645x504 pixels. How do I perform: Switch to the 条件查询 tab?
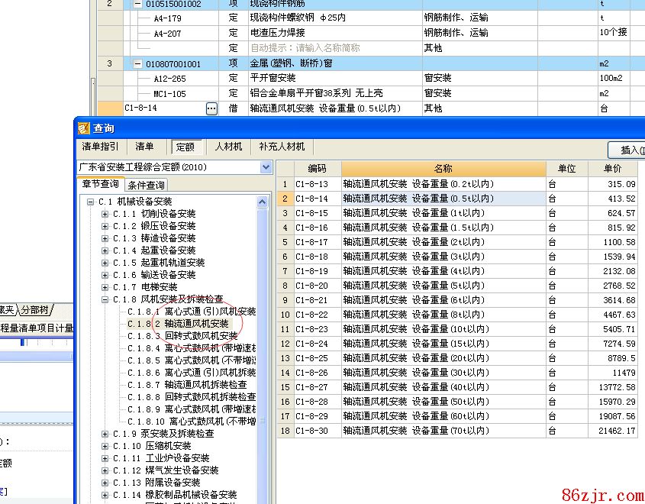pyautogui.click(x=146, y=185)
